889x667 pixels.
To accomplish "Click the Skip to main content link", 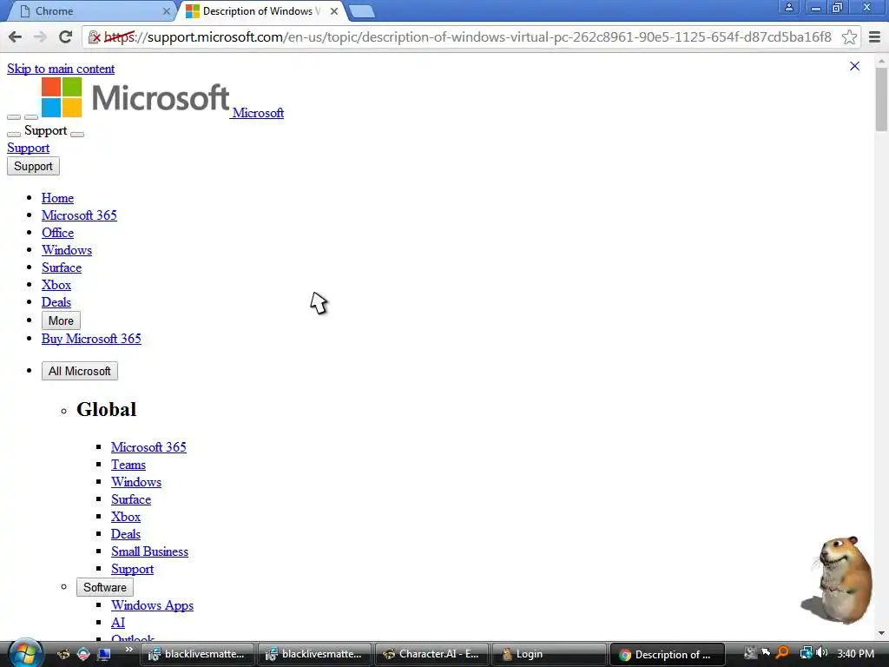I will (x=61, y=69).
